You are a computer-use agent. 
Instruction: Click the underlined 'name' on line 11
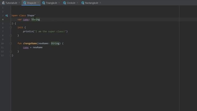(x=26, y=47)
